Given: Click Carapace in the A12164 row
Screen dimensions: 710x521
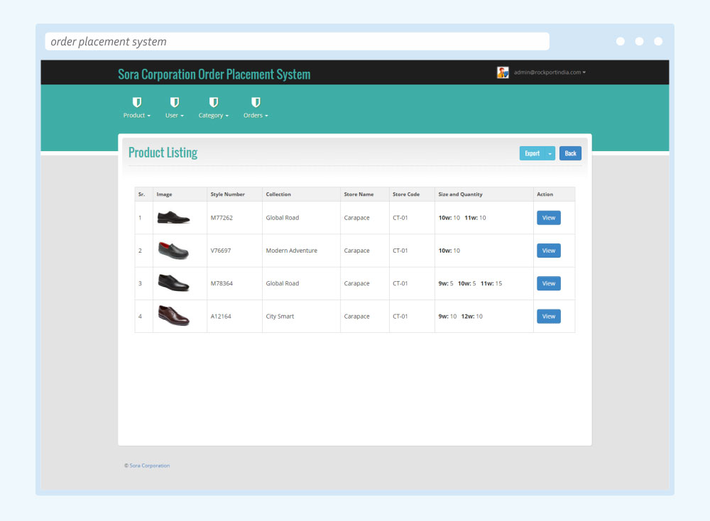Looking at the screenshot, I should pos(357,317).
